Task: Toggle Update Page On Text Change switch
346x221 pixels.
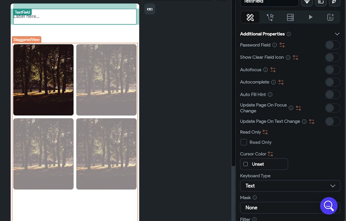Action: (x=333, y=122)
